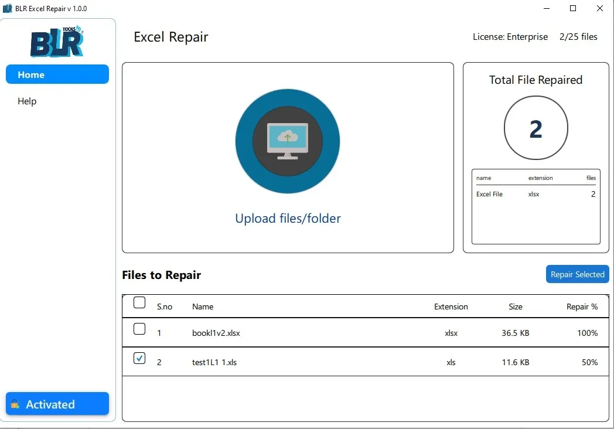Open the Help section
The width and height of the screenshot is (614, 429).
[27, 101]
